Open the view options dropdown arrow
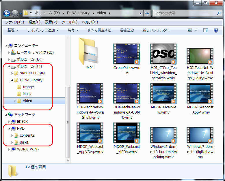 (196, 30)
